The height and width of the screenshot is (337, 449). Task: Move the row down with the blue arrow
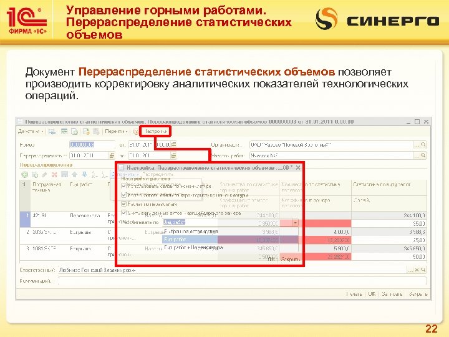(x=84, y=174)
